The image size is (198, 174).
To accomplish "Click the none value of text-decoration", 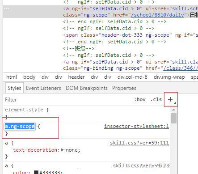I will tap(72, 150).
